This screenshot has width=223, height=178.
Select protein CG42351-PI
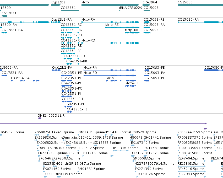71,94
